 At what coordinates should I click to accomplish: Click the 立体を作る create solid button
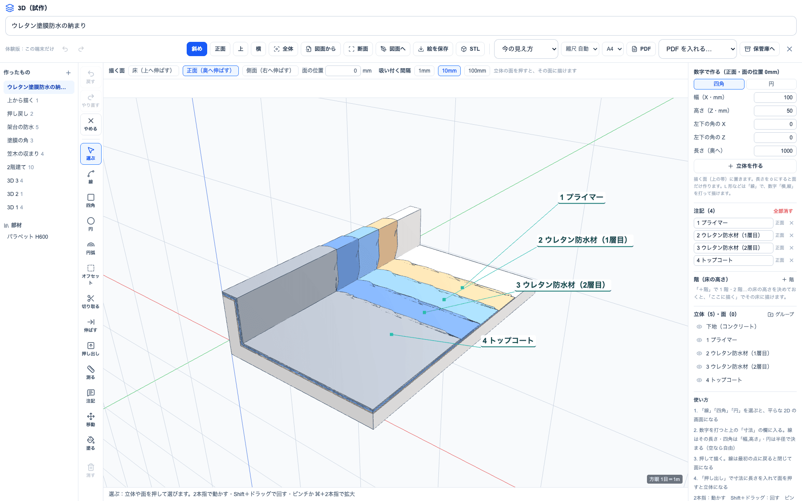(x=745, y=166)
